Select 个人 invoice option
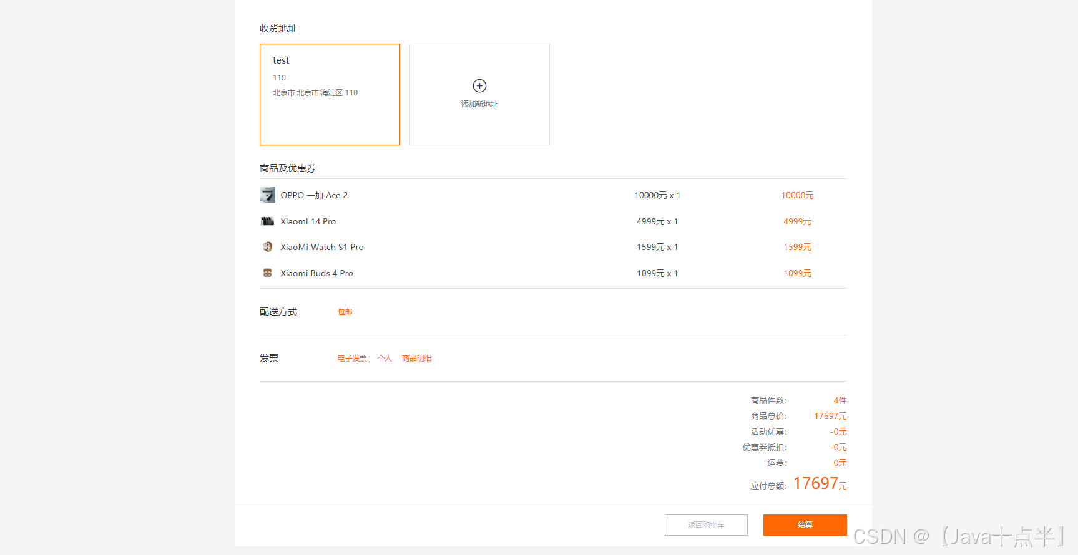Screen dimensions: 1078x555 click(385, 359)
